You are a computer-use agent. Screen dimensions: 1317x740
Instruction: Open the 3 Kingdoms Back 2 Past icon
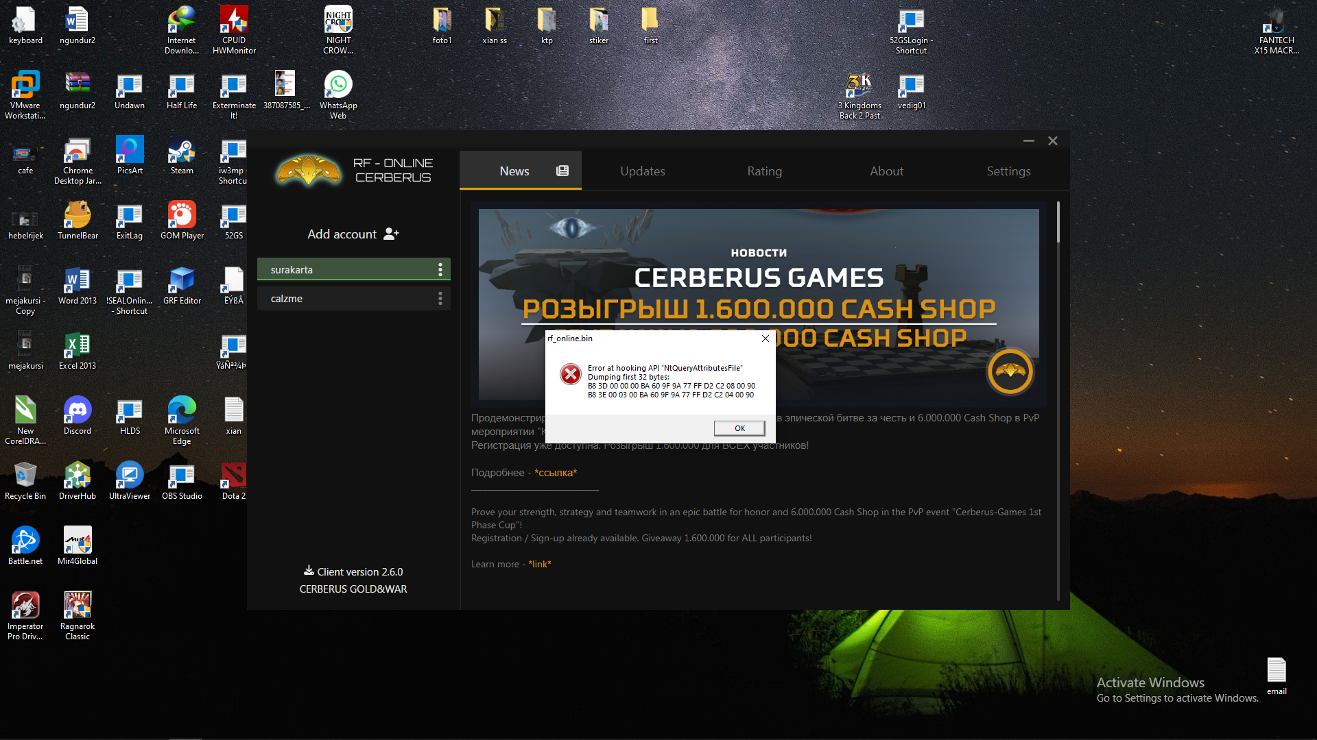859,95
